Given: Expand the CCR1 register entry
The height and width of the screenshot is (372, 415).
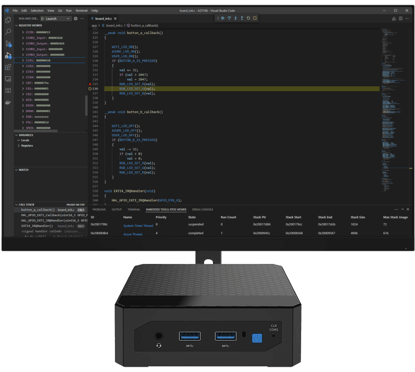Looking at the screenshot, I should pyautogui.click(x=23, y=60).
